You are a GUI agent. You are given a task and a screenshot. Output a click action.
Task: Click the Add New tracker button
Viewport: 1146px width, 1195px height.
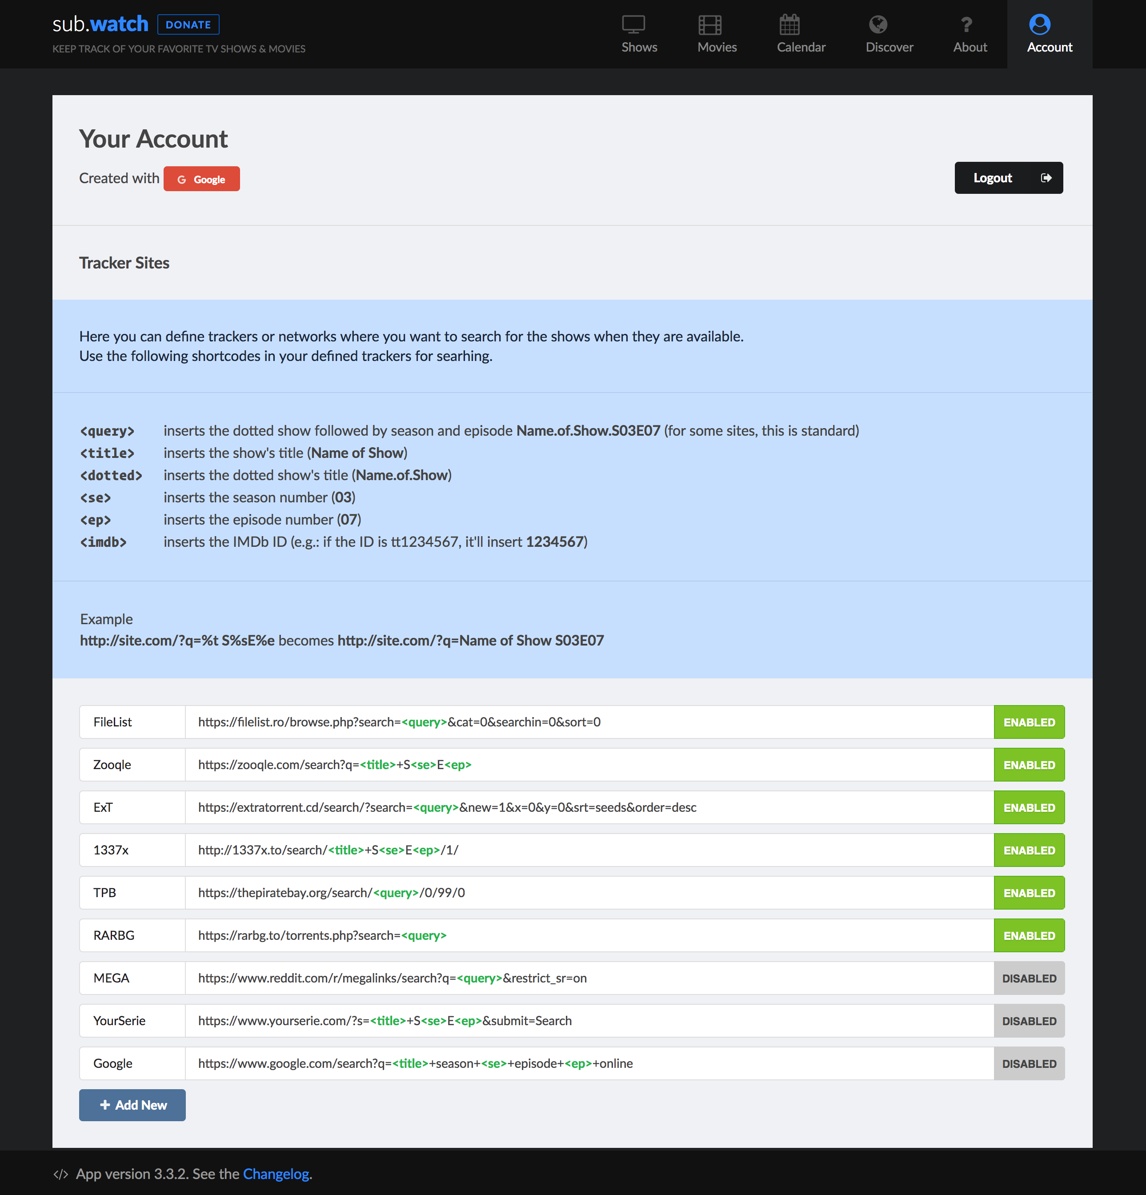click(132, 1105)
